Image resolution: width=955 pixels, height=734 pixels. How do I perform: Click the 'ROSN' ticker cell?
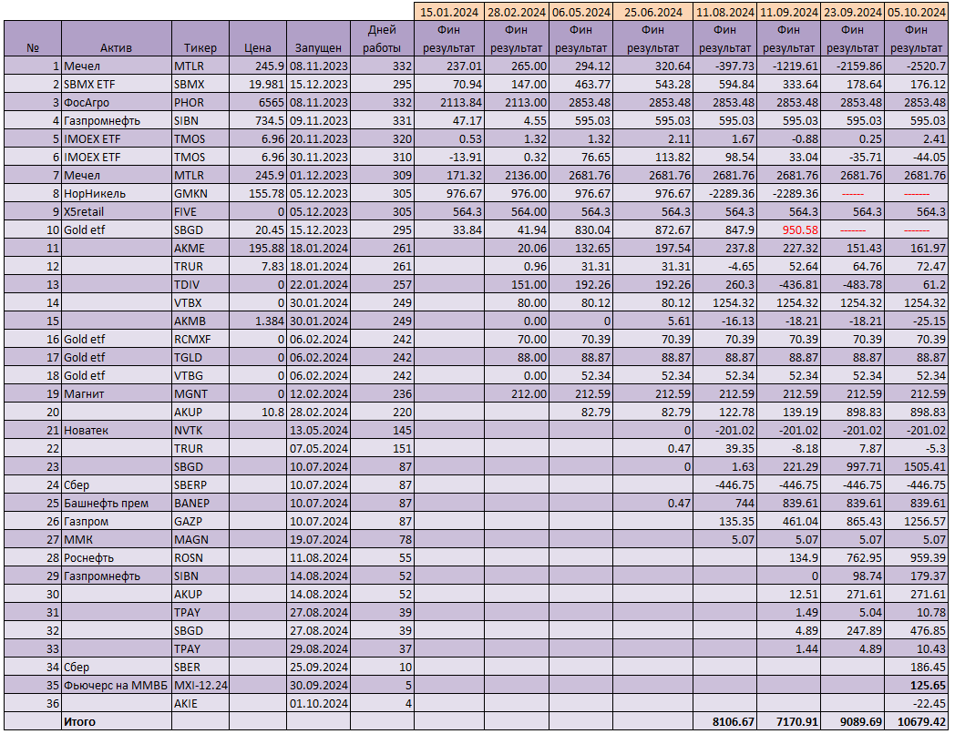coord(200,557)
